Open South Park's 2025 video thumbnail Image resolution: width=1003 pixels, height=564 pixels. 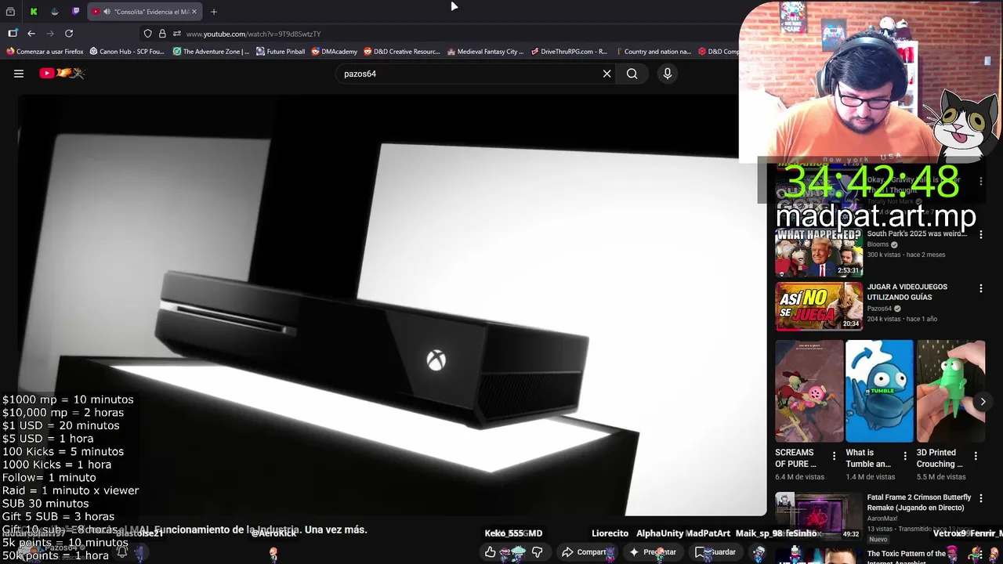[x=819, y=252]
